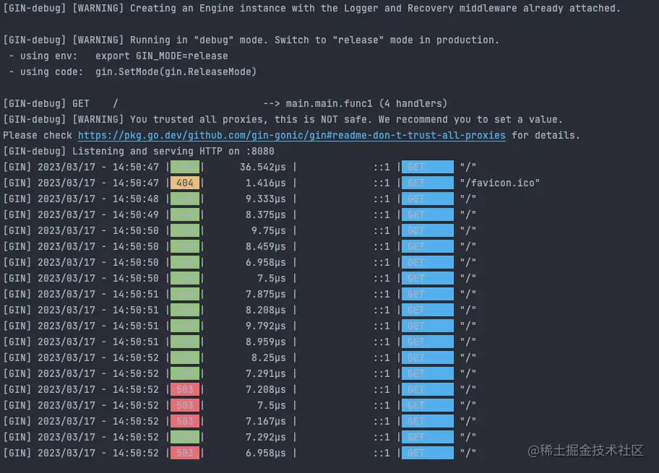Click the "gin.SetMode(gin.ReleaseMode)" text
This screenshot has width=659, height=473.
(x=176, y=71)
